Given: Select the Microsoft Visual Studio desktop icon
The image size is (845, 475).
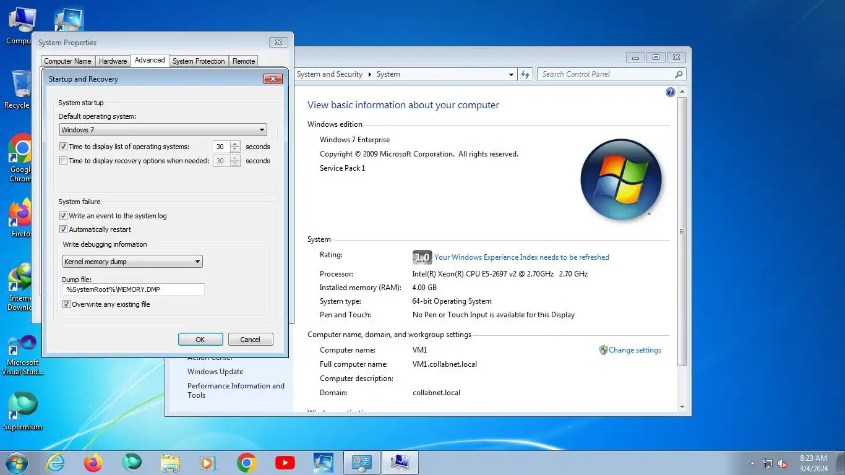Looking at the screenshot, I should 23,356.
